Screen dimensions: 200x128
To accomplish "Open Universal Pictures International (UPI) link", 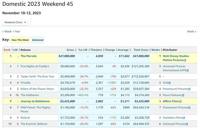I will [174, 68].
